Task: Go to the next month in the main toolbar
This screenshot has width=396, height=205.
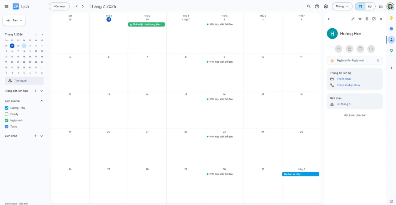Action: pos(83,6)
